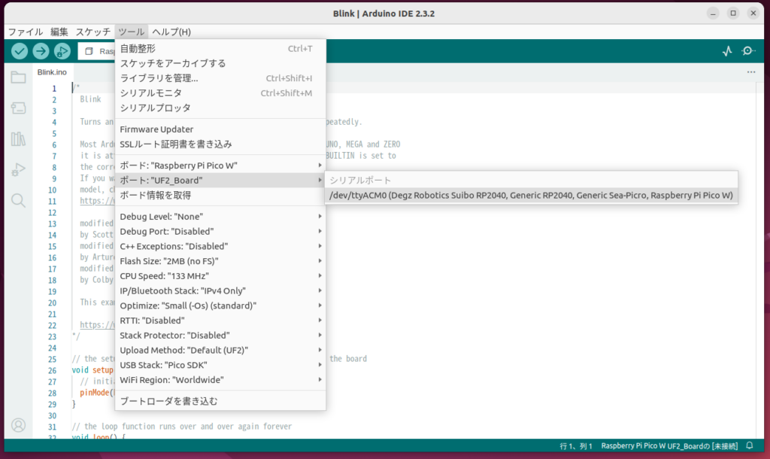Minimize the Arduino IDE window
The width and height of the screenshot is (770, 459).
713,14
